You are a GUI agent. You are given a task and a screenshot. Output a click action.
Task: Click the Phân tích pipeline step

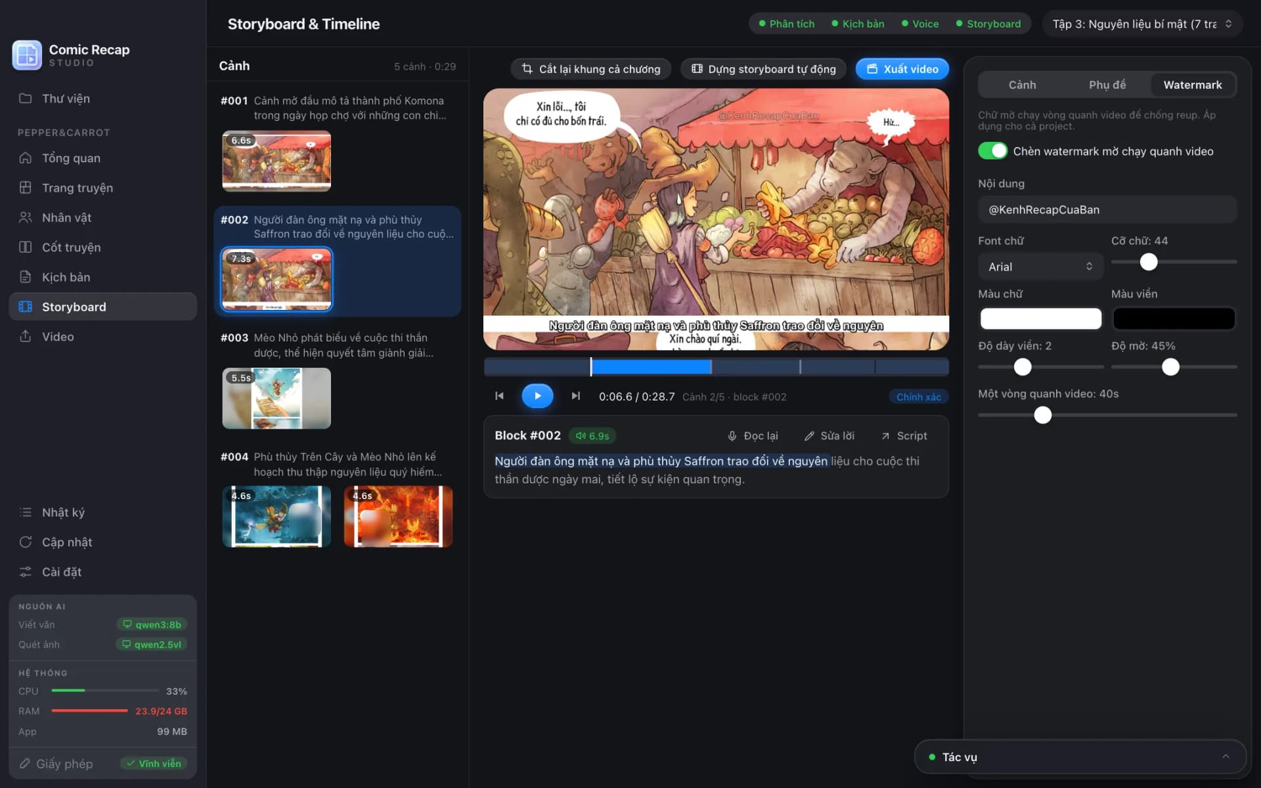click(x=787, y=24)
